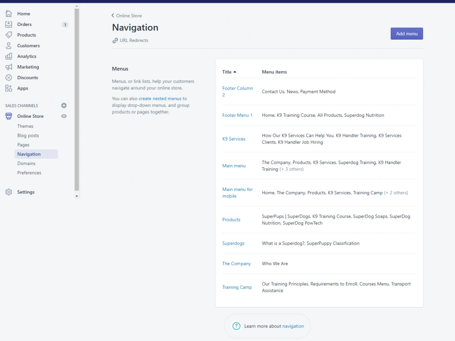The width and height of the screenshot is (455, 341).
Task: Click the Apps grid icon
Action: (x=9, y=88)
